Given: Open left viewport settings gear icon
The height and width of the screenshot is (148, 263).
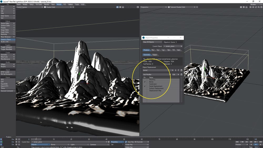Looking at the screenshot, I should point(120,7).
